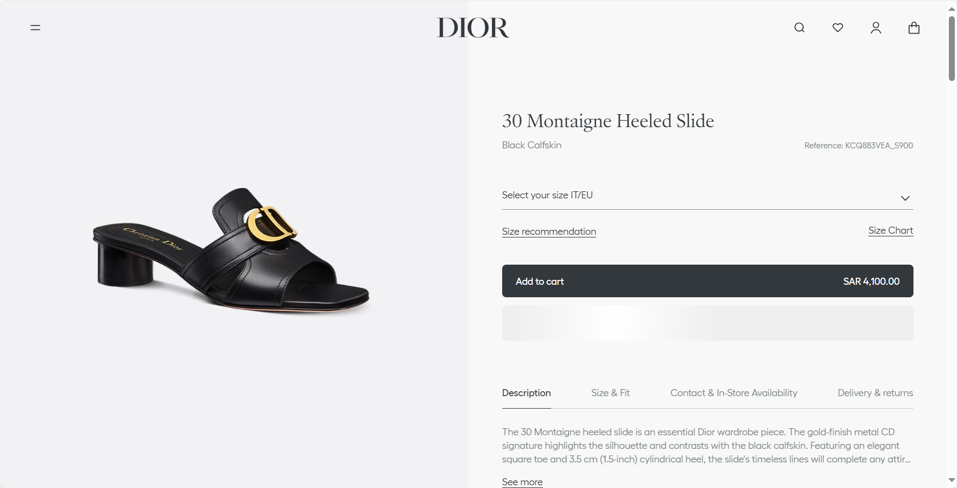Click the scrollbar down arrow
The image size is (957, 488).
click(x=952, y=480)
